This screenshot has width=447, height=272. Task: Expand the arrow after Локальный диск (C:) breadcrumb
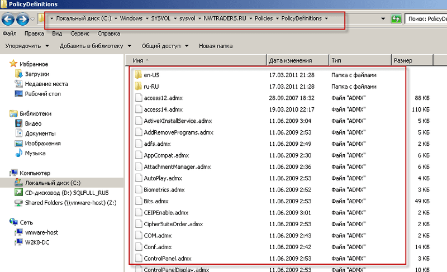coord(116,18)
